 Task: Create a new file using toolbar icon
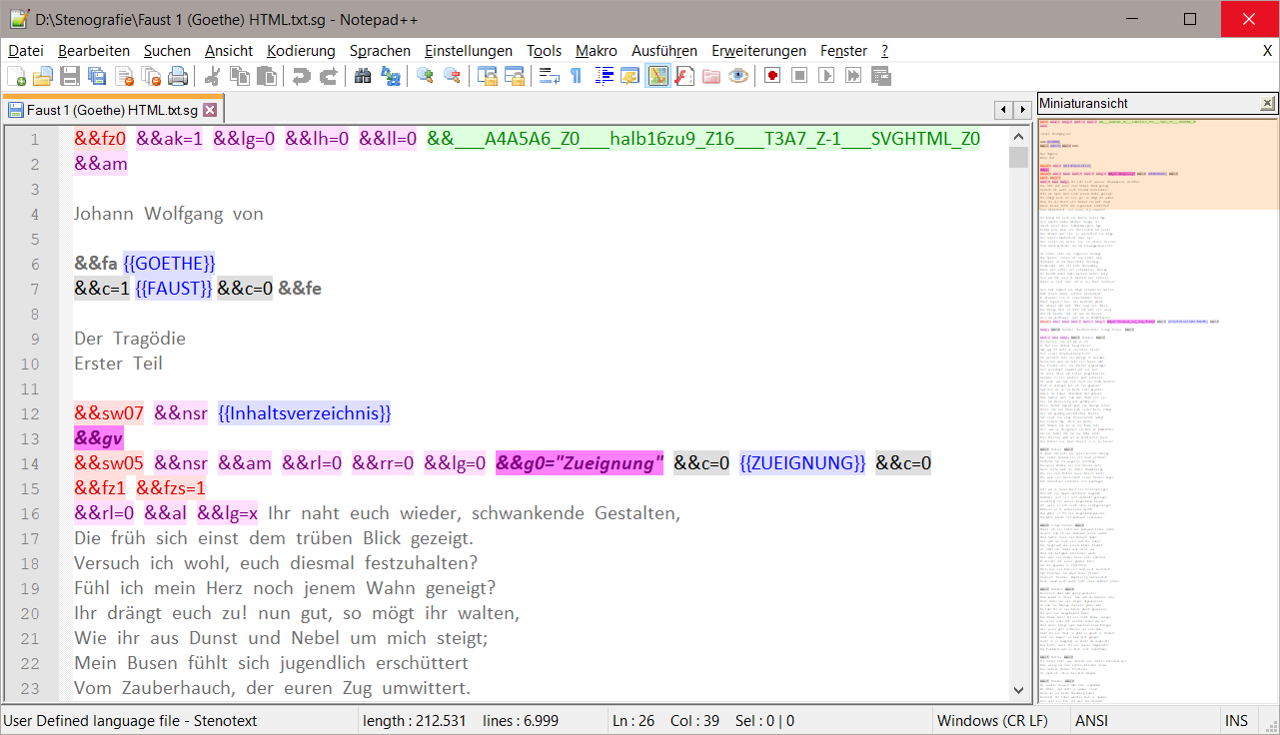[16, 76]
